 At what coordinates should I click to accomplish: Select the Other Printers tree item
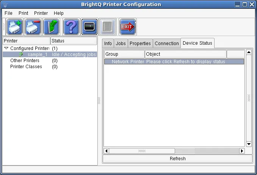click(x=25, y=61)
